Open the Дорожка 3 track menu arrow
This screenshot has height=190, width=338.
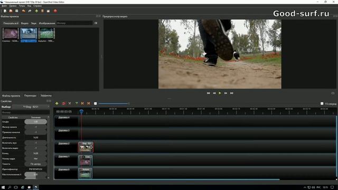(x=57, y=130)
